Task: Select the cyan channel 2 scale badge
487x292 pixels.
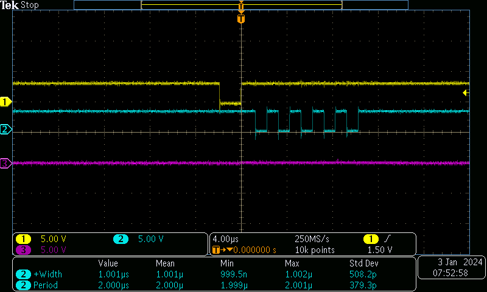Action: tap(121, 239)
